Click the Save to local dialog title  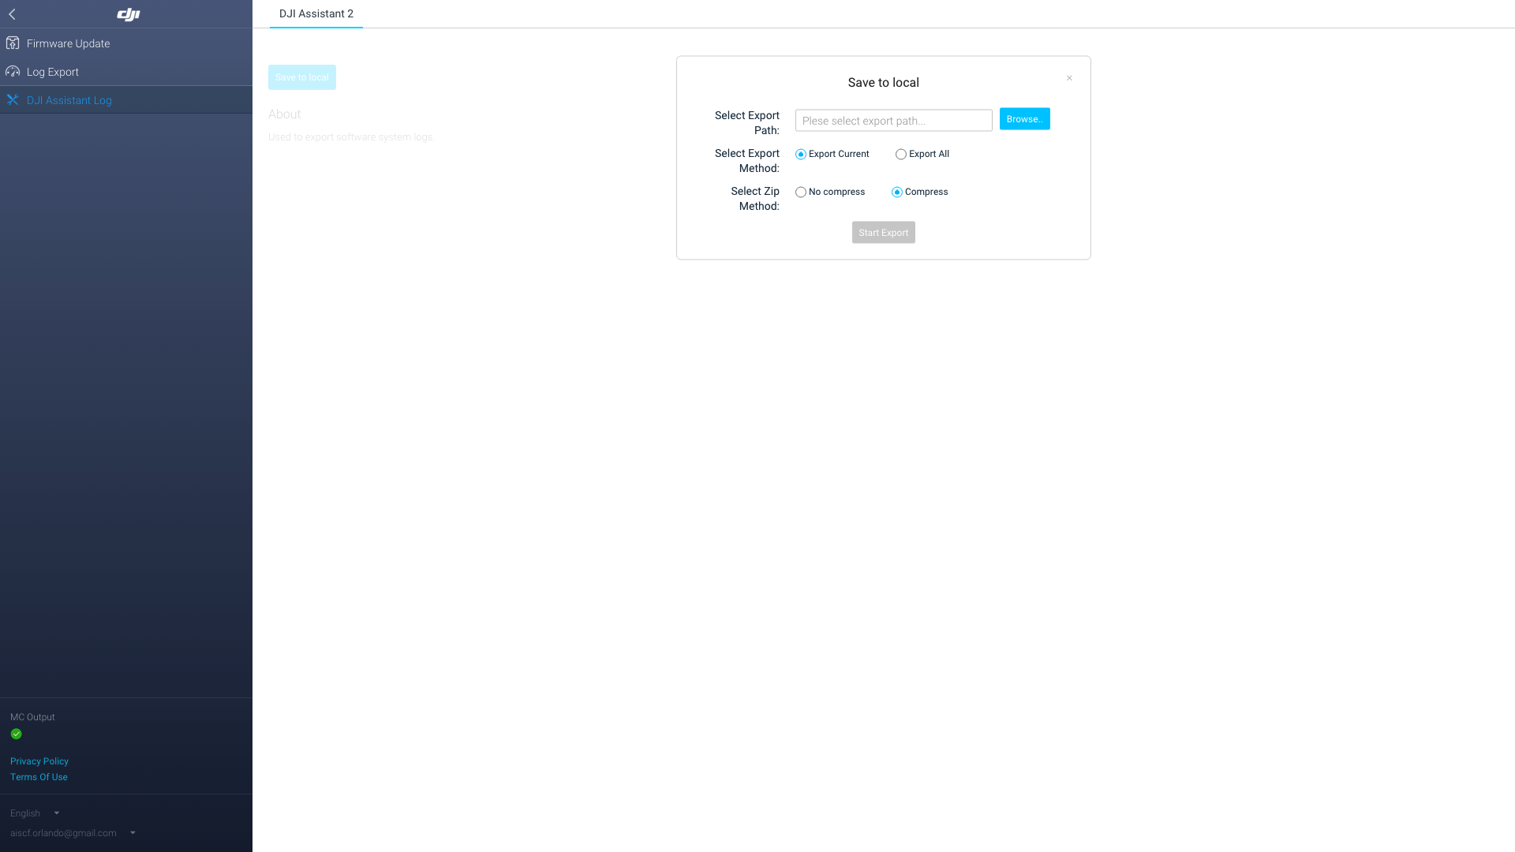tap(883, 83)
